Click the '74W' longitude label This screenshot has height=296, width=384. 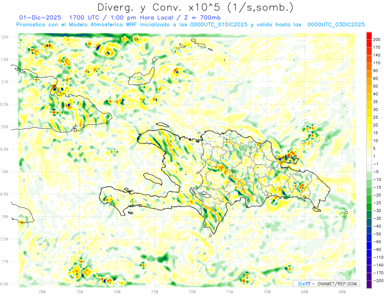tap(117, 292)
